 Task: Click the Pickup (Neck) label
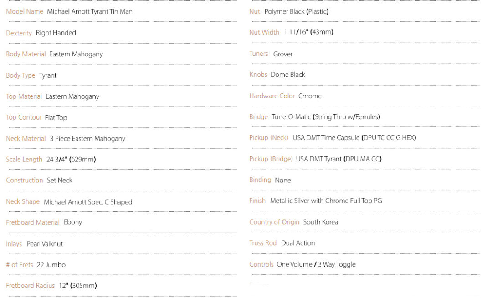tap(269, 138)
